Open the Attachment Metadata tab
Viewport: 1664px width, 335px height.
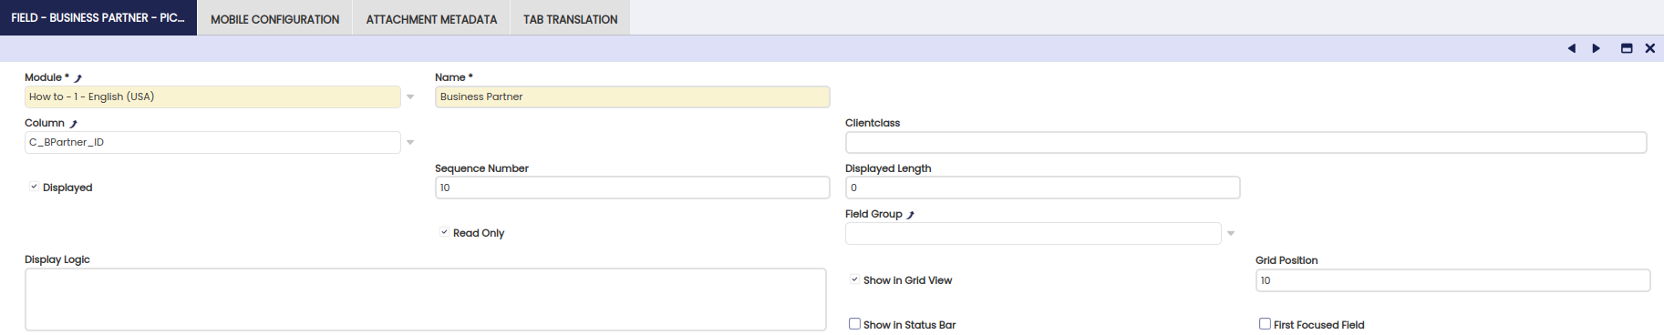(x=431, y=18)
